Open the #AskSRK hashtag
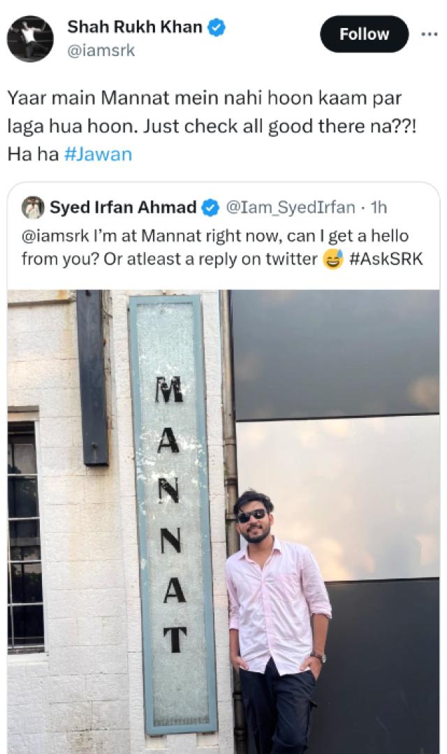The image size is (447, 754). (386, 259)
